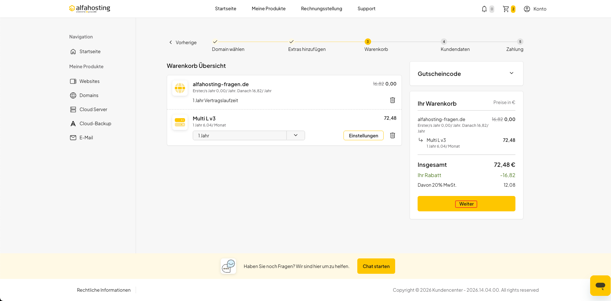Open the notifications bell icon
This screenshot has height=301, width=611.
(x=484, y=9)
